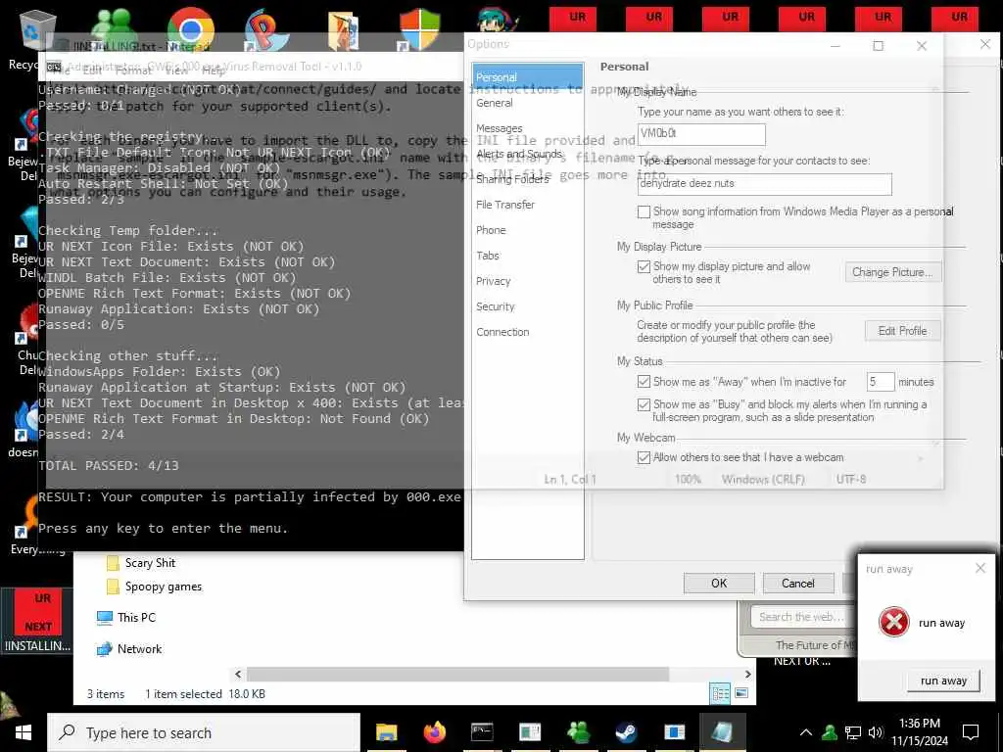Open the General options category
1003x752 pixels.
click(495, 103)
